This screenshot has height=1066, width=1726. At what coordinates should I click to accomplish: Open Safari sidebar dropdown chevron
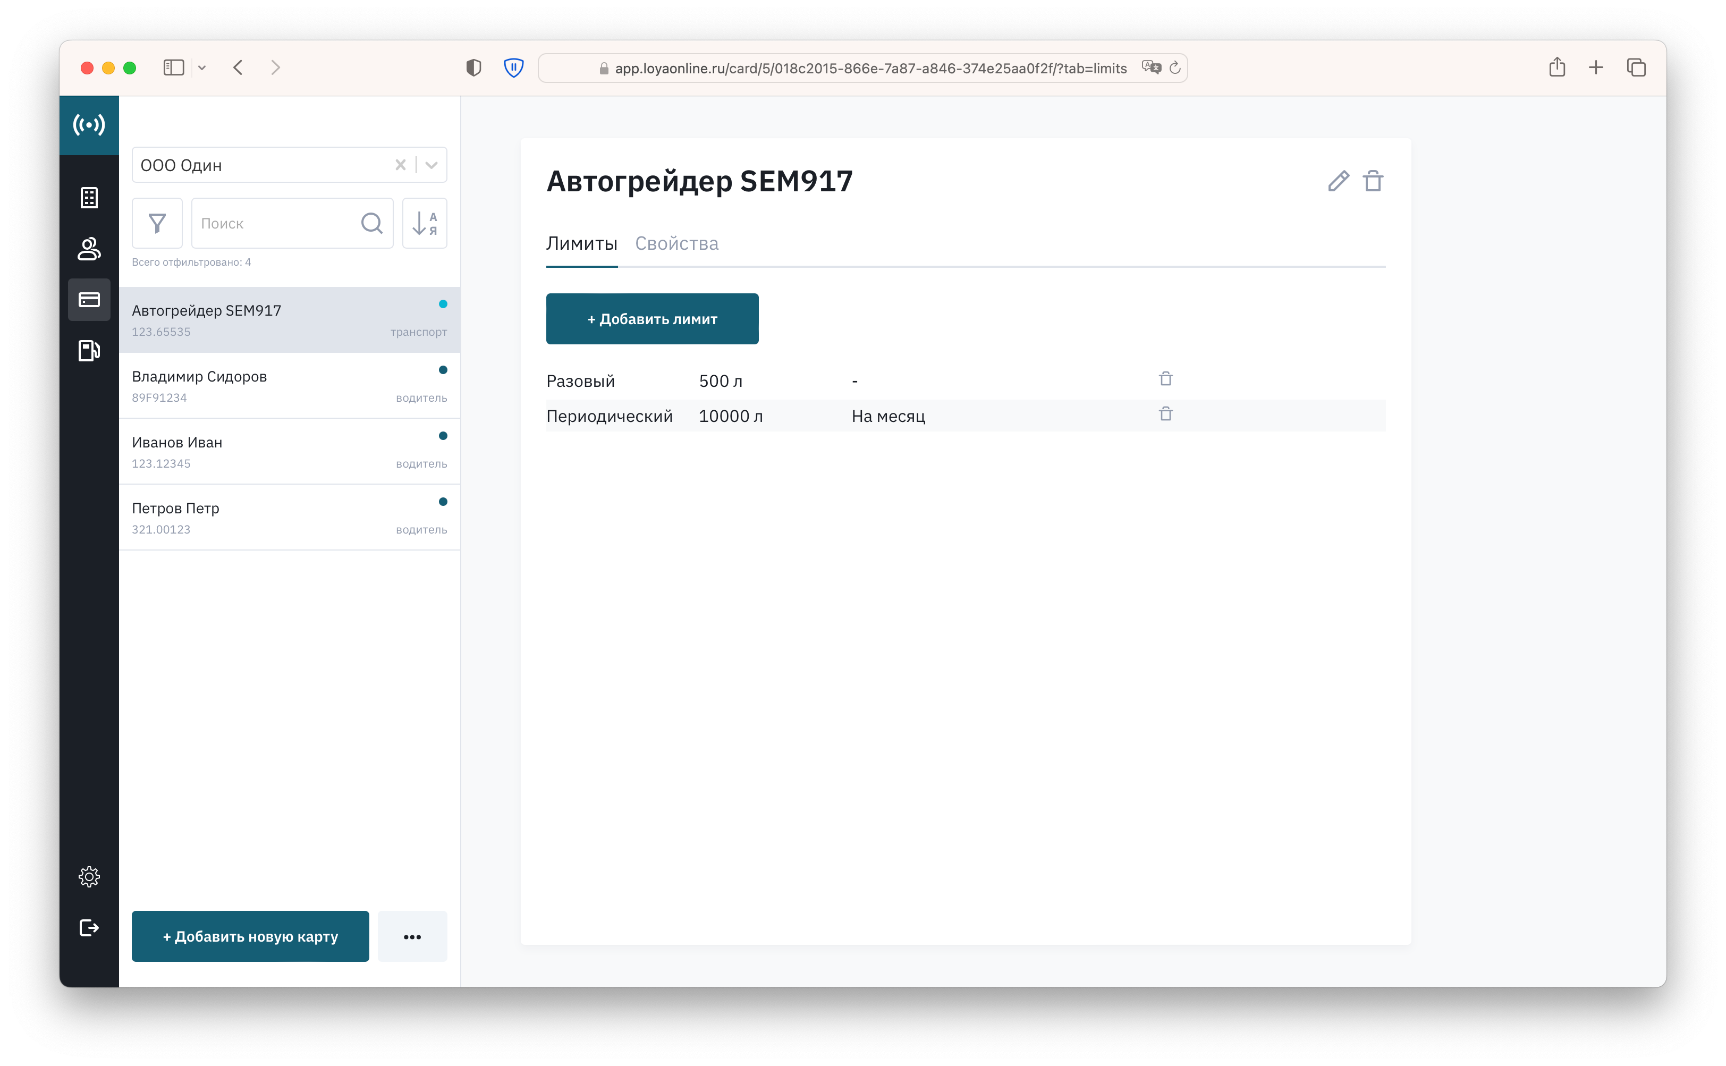[201, 67]
